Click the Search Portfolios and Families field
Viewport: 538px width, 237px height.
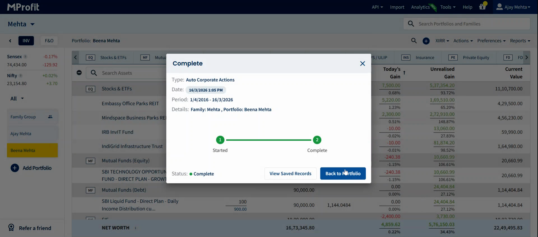click(467, 24)
